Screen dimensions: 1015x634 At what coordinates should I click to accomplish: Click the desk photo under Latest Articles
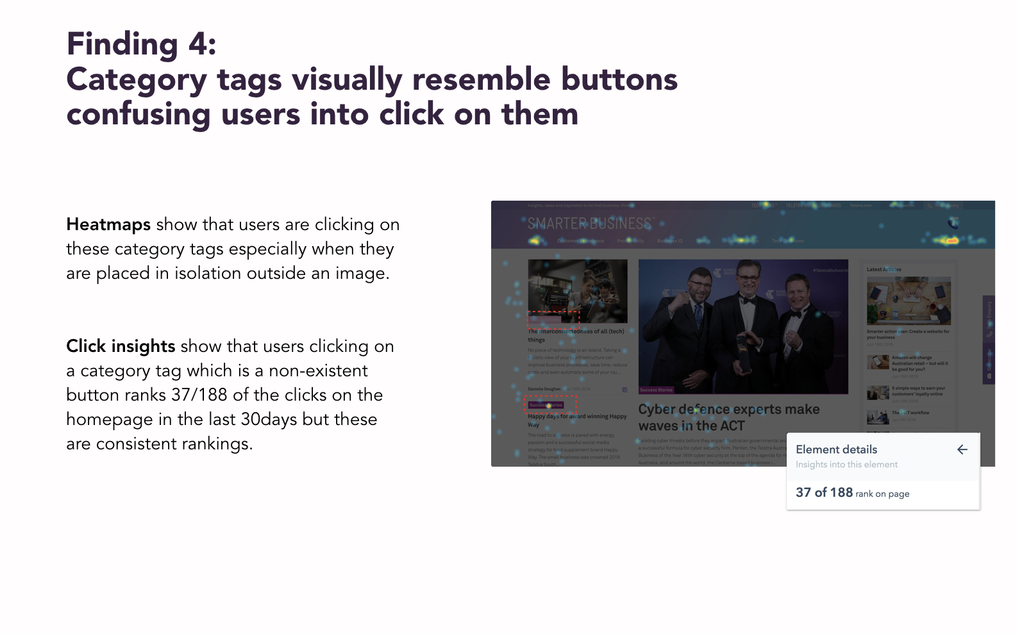coord(909,301)
